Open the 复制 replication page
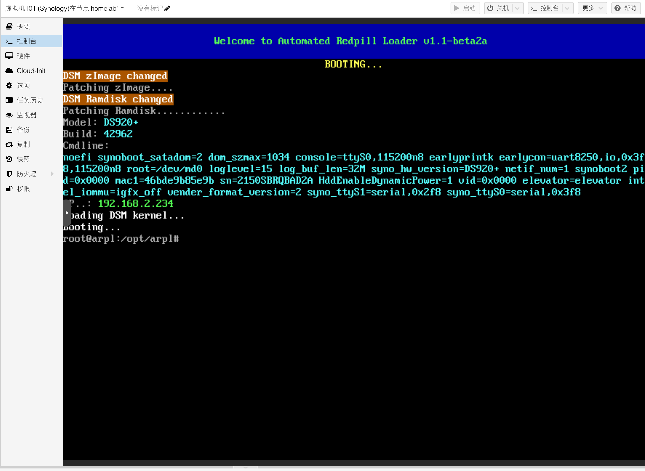This screenshot has width=645, height=471. tap(31, 145)
